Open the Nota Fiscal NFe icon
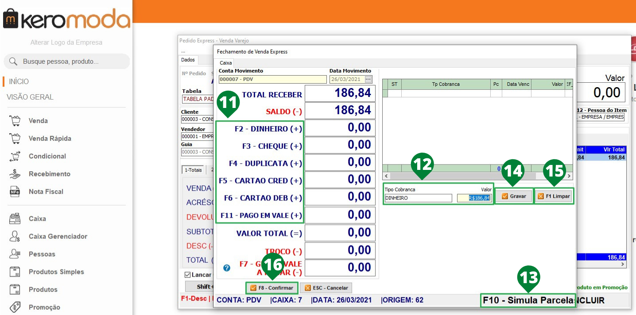 (x=16, y=192)
